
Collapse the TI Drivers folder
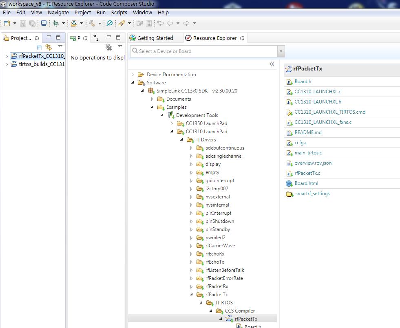point(181,140)
